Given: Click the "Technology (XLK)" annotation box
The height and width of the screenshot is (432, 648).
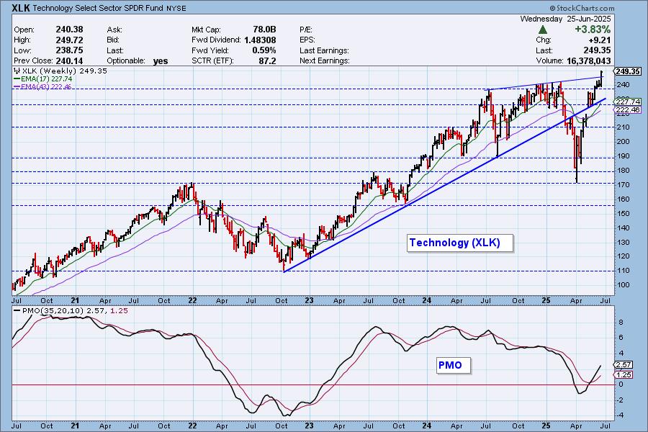Looking at the screenshot, I should pyautogui.click(x=460, y=243).
